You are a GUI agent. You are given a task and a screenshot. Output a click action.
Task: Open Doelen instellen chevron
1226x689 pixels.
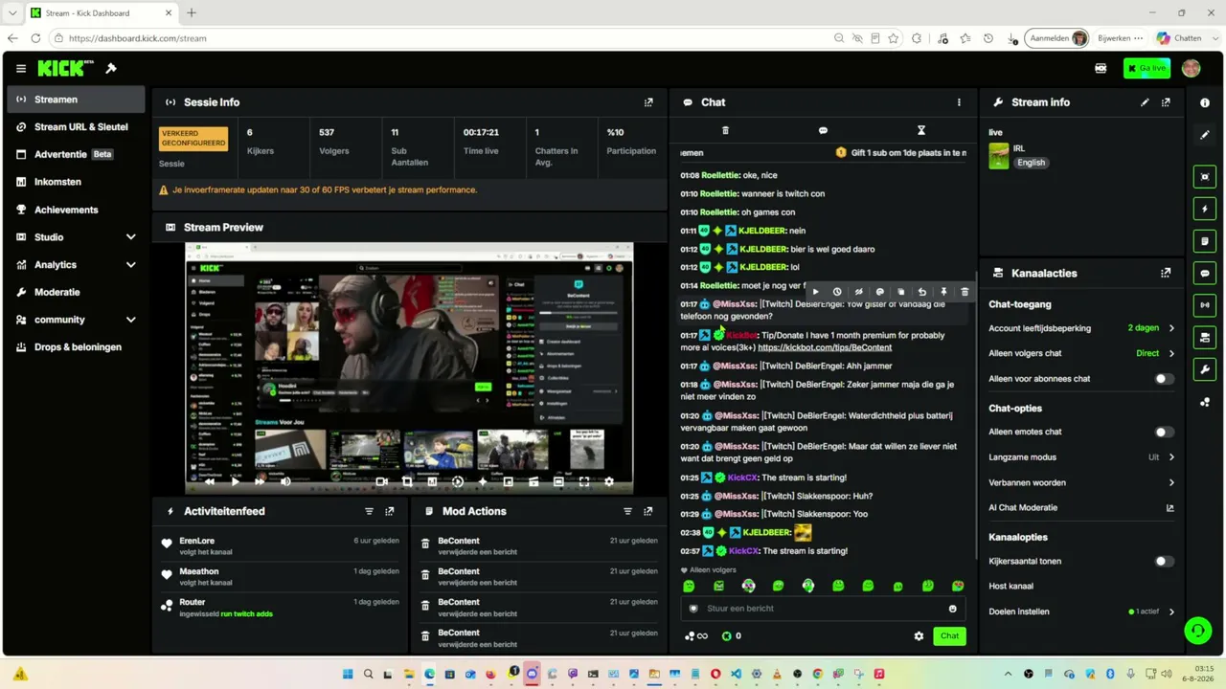click(x=1171, y=611)
